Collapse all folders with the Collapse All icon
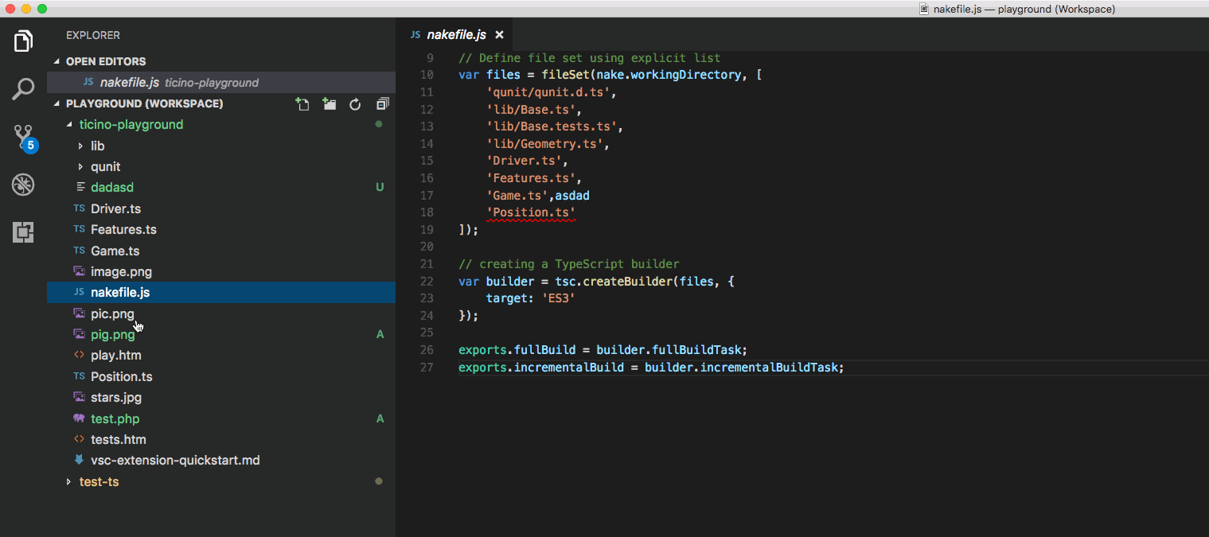 382,103
